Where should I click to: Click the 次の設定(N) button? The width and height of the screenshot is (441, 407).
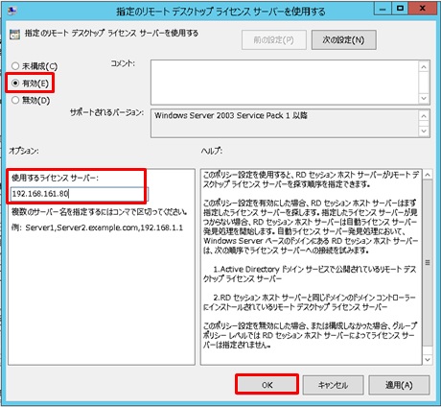tap(343, 40)
